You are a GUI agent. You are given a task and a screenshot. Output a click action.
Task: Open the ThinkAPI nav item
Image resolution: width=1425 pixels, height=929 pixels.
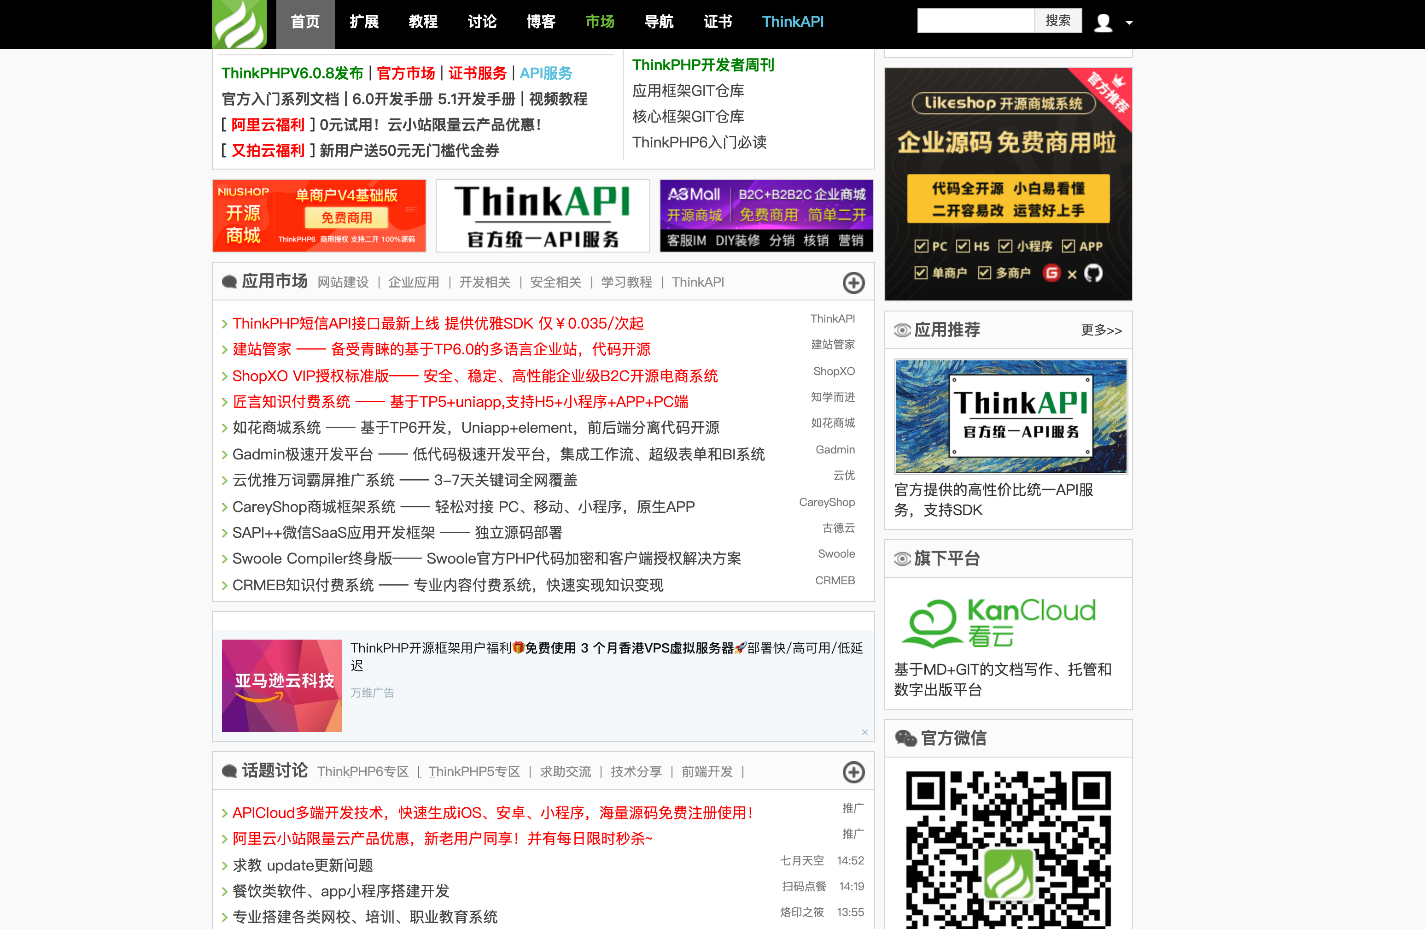[793, 22]
